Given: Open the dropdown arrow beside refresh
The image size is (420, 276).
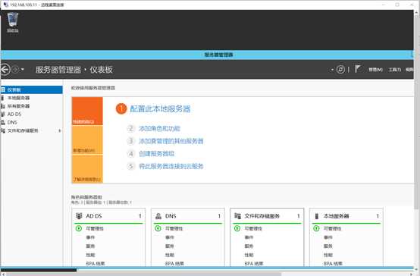Looking at the screenshot, I should 332,70.
